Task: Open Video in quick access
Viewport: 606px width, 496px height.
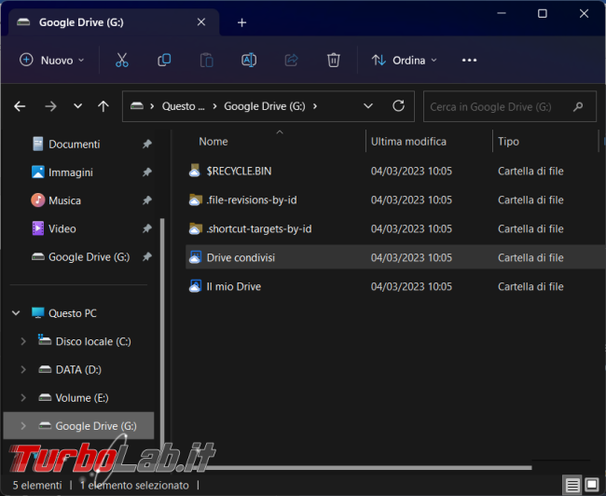Action: click(62, 228)
